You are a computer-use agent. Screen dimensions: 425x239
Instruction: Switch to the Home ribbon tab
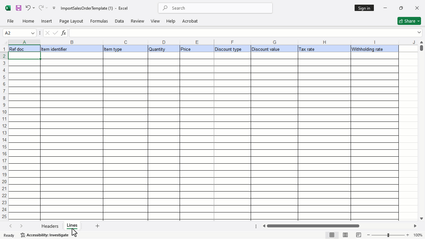tap(28, 21)
